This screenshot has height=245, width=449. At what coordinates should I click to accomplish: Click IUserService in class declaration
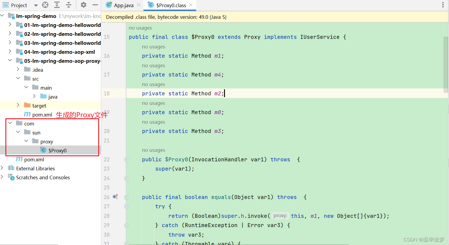(x=320, y=37)
